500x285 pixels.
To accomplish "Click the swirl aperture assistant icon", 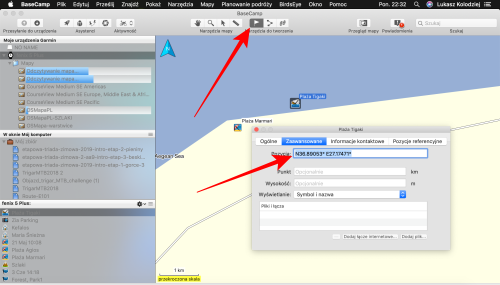I will click(x=105, y=23).
